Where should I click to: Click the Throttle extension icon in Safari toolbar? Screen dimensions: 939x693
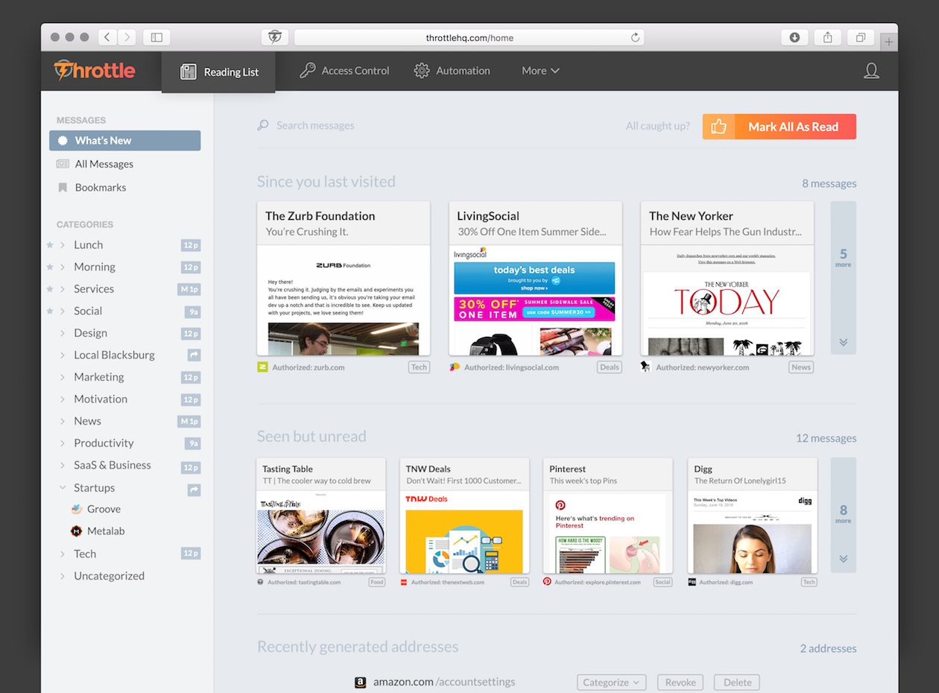point(275,37)
